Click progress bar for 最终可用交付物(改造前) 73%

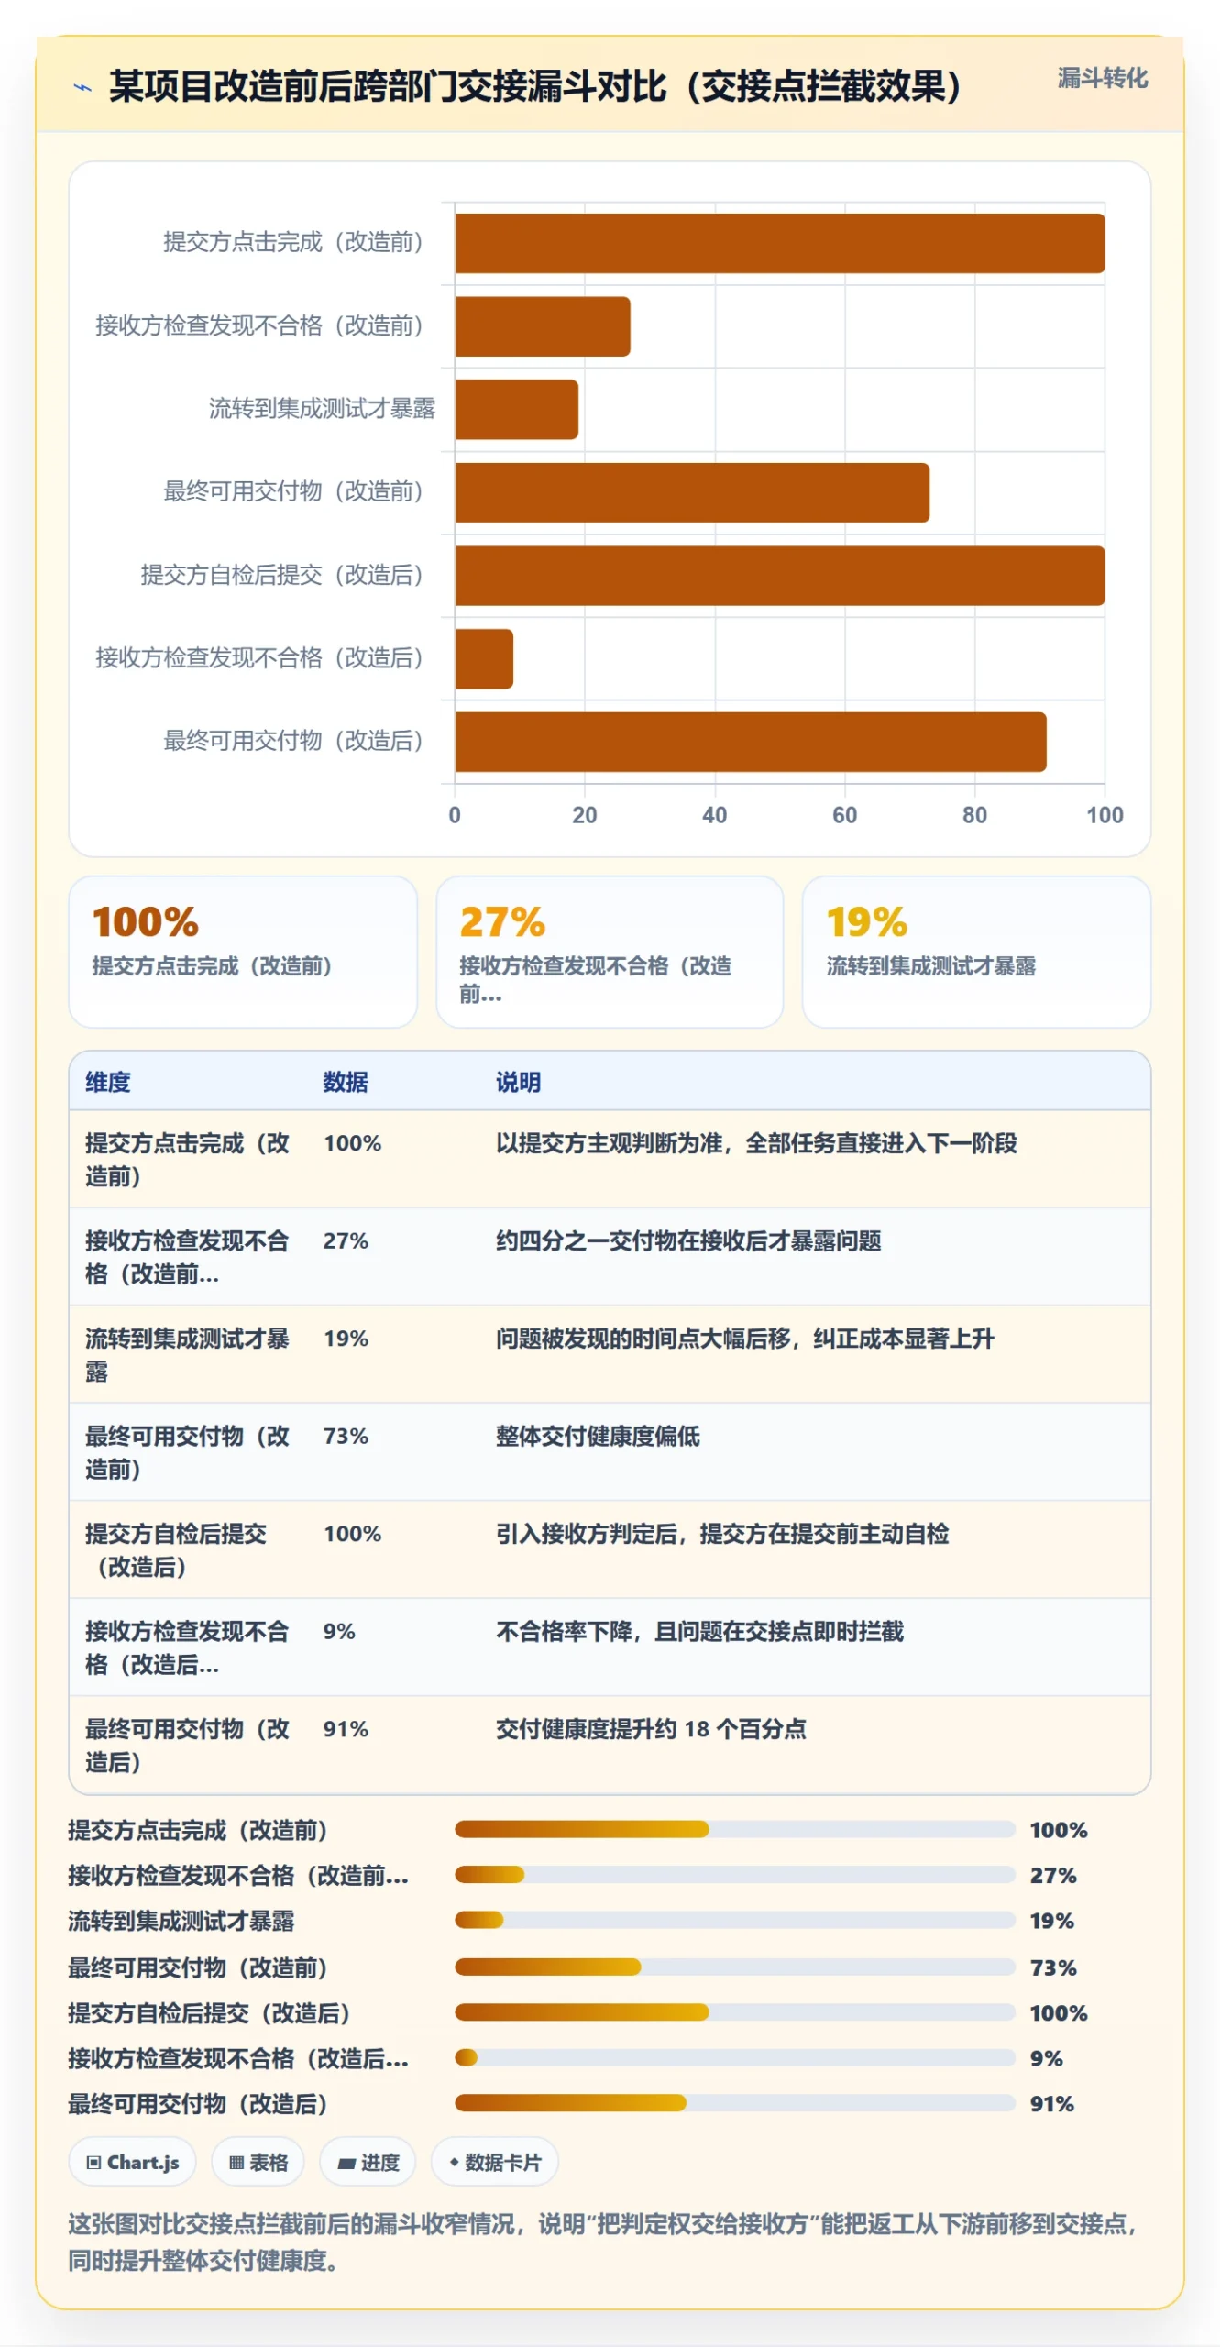point(735,1967)
